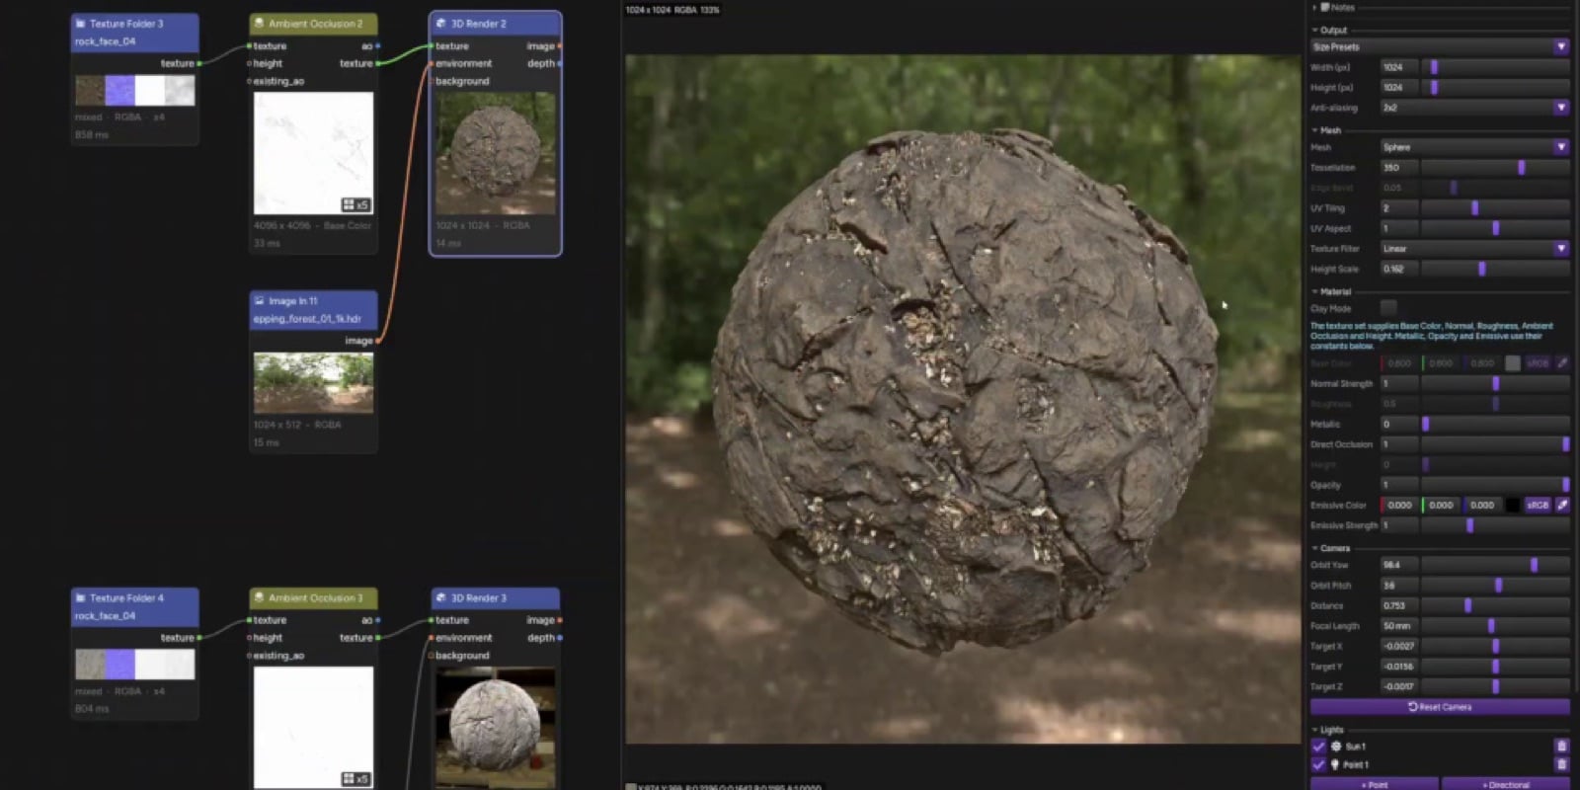Click the Notes section icon
Viewport: 1580px width, 790px height.
pos(1325,7)
